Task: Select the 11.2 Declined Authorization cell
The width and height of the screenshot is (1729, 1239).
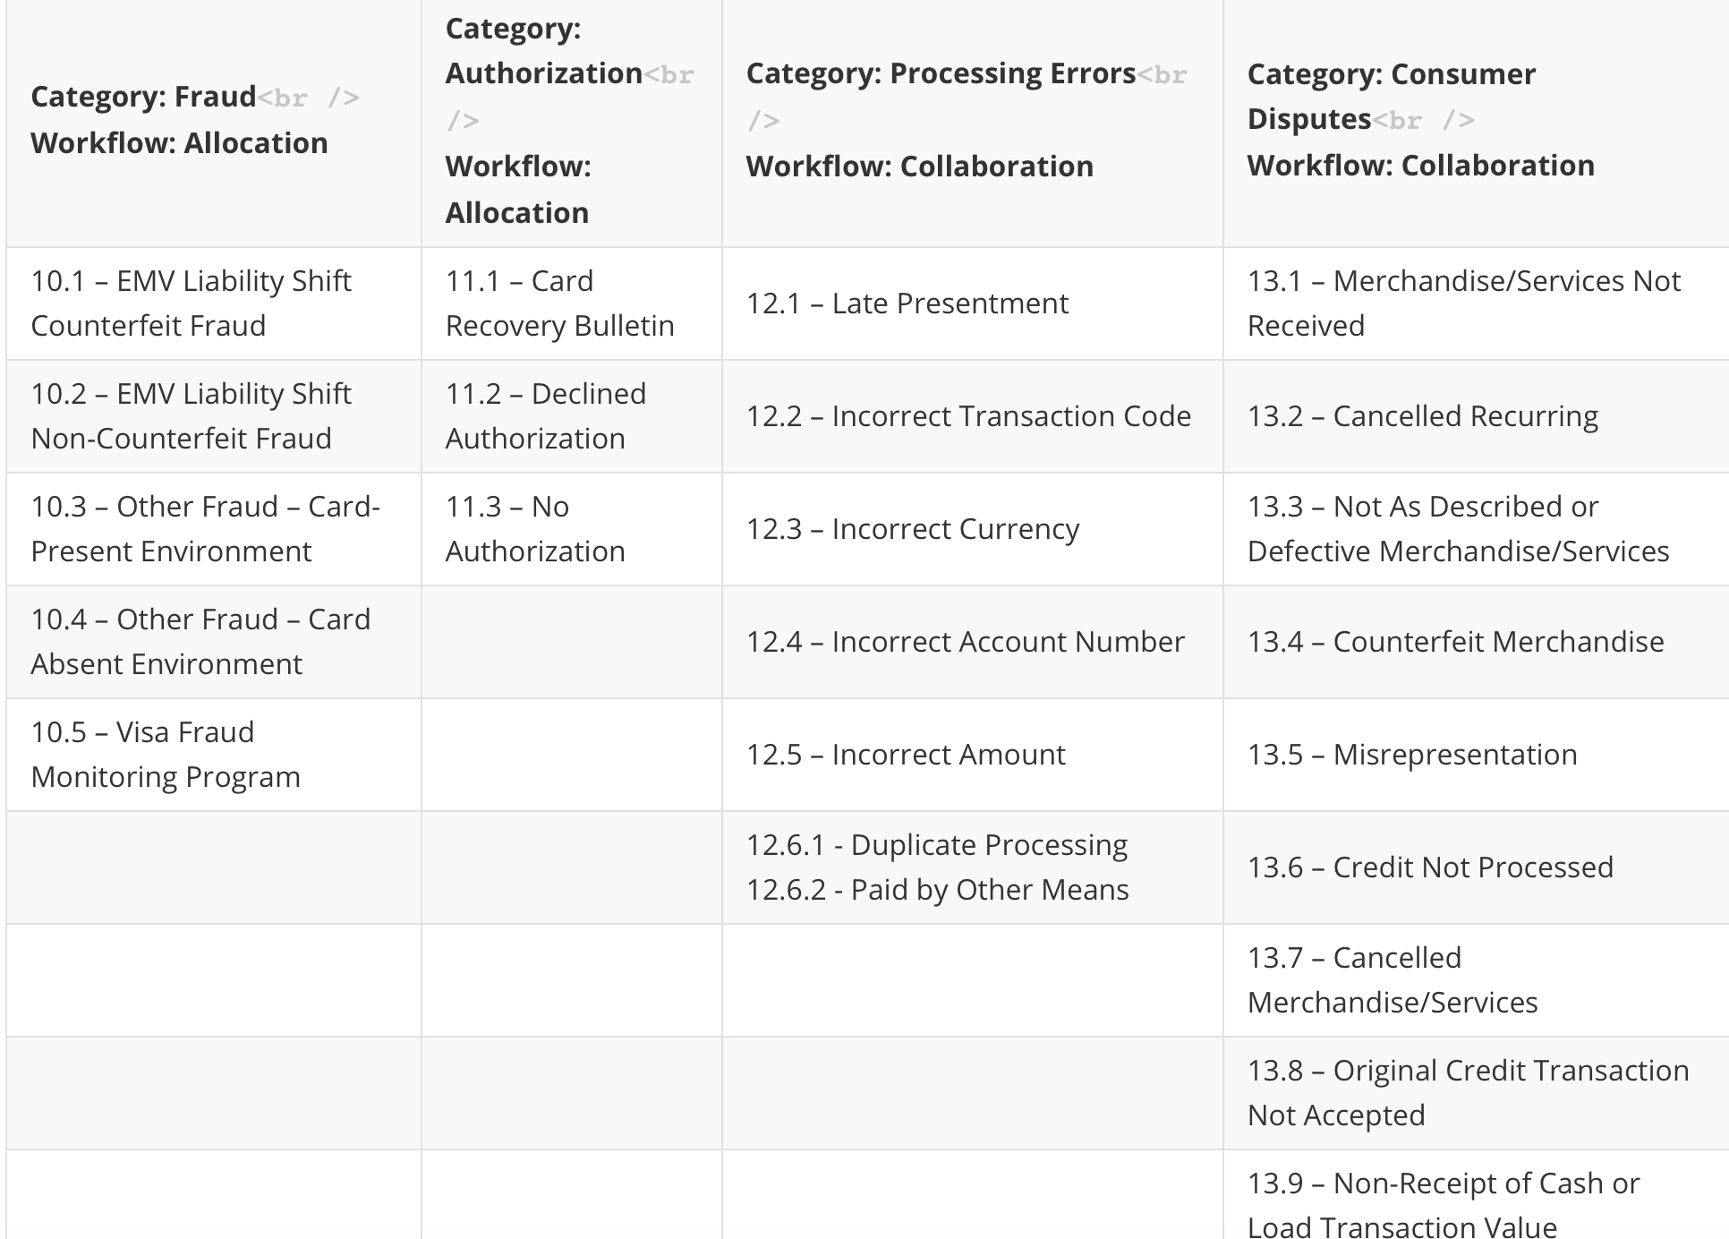Action: pyautogui.click(x=546, y=416)
